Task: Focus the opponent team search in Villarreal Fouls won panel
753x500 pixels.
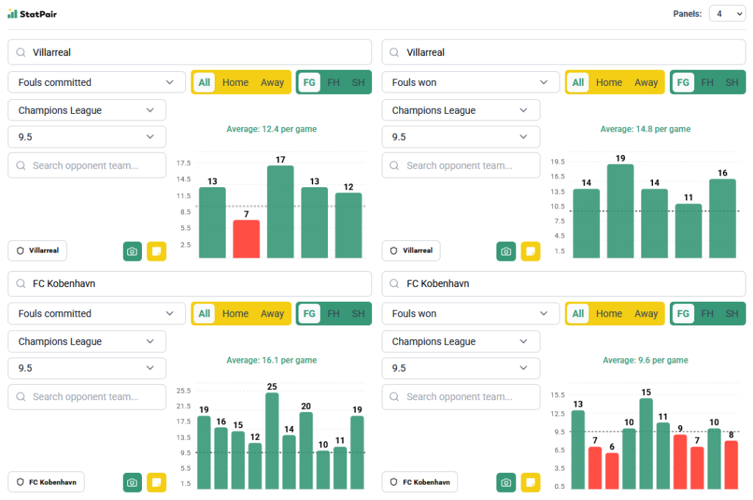Action: click(x=460, y=165)
